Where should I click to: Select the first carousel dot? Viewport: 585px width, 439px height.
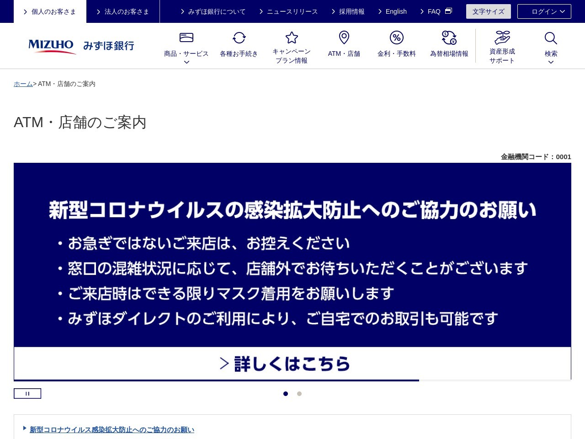coord(286,394)
